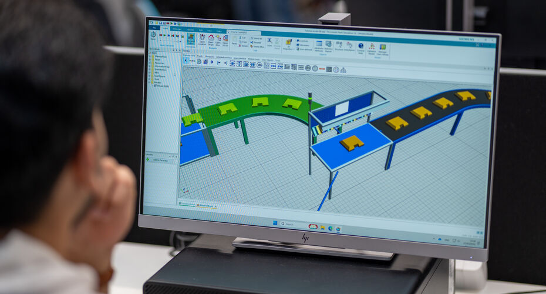This screenshot has height=294, width=546.
Task: Select the Mobile Units toolbox tab
Action: pyautogui.click(x=254, y=59)
